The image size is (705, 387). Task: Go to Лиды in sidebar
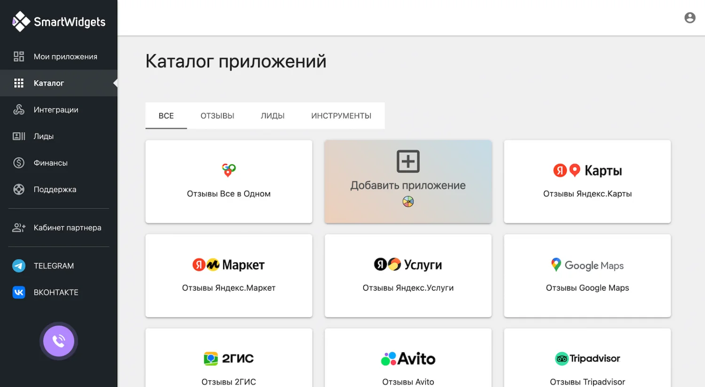[44, 137]
